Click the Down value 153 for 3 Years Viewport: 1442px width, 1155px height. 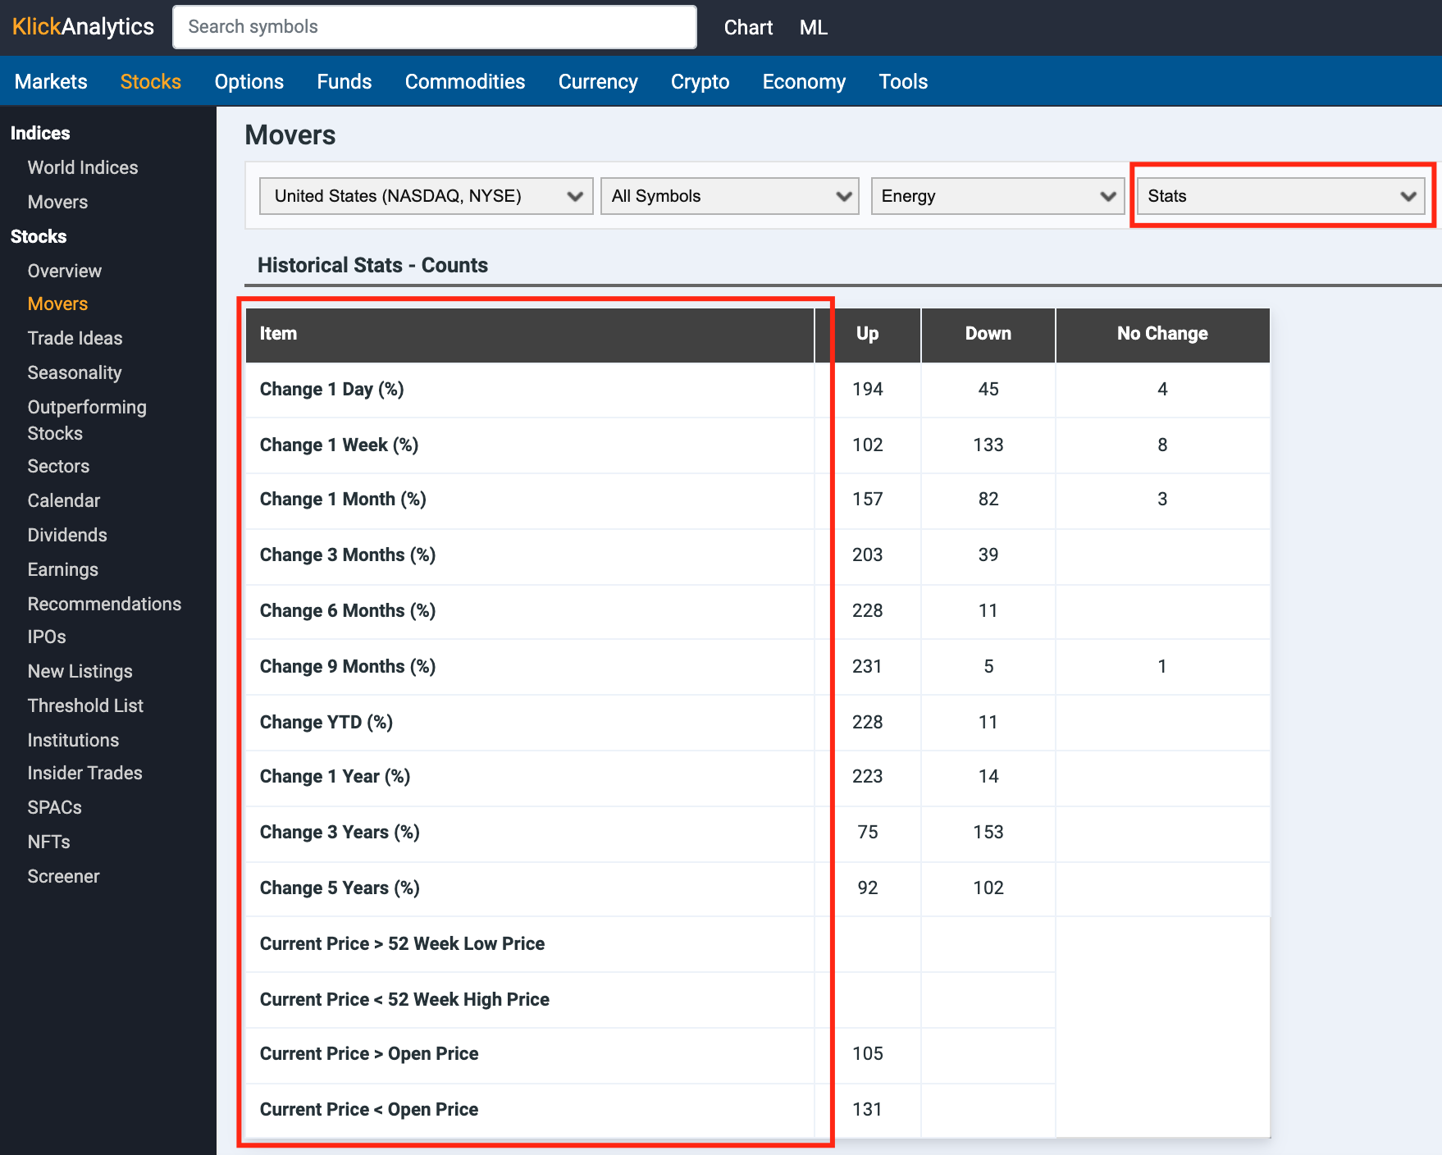coord(988,833)
